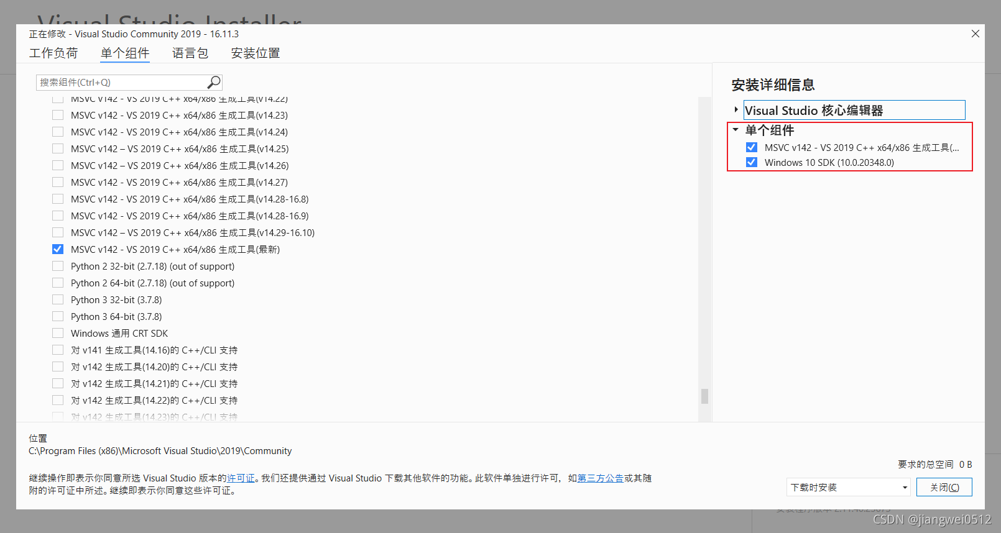Uncheck MSVC v142 生成工具(最新) in list
1001x533 pixels.
pyautogui.click(x=58, y=249)
